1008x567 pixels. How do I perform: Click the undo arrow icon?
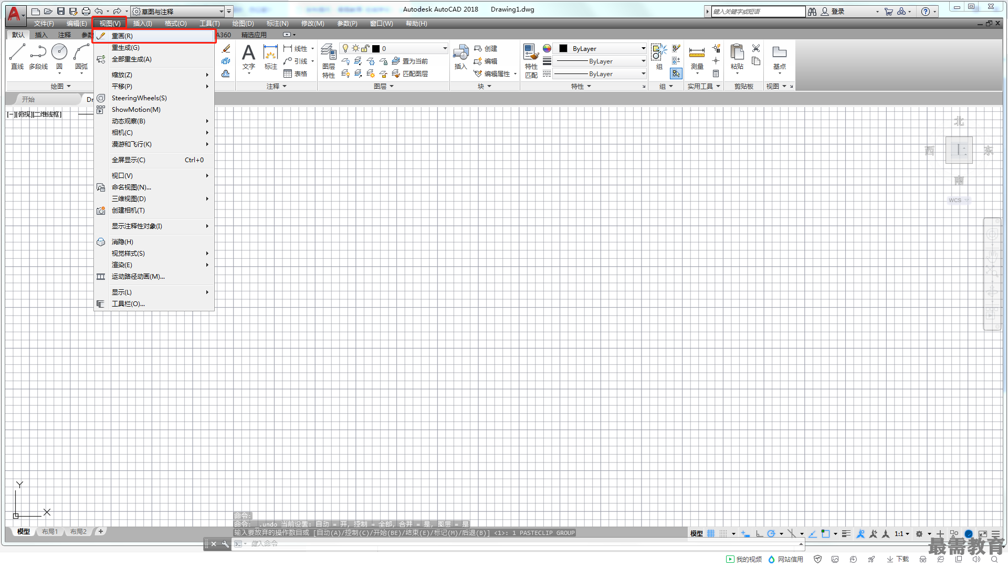(99, 11)
